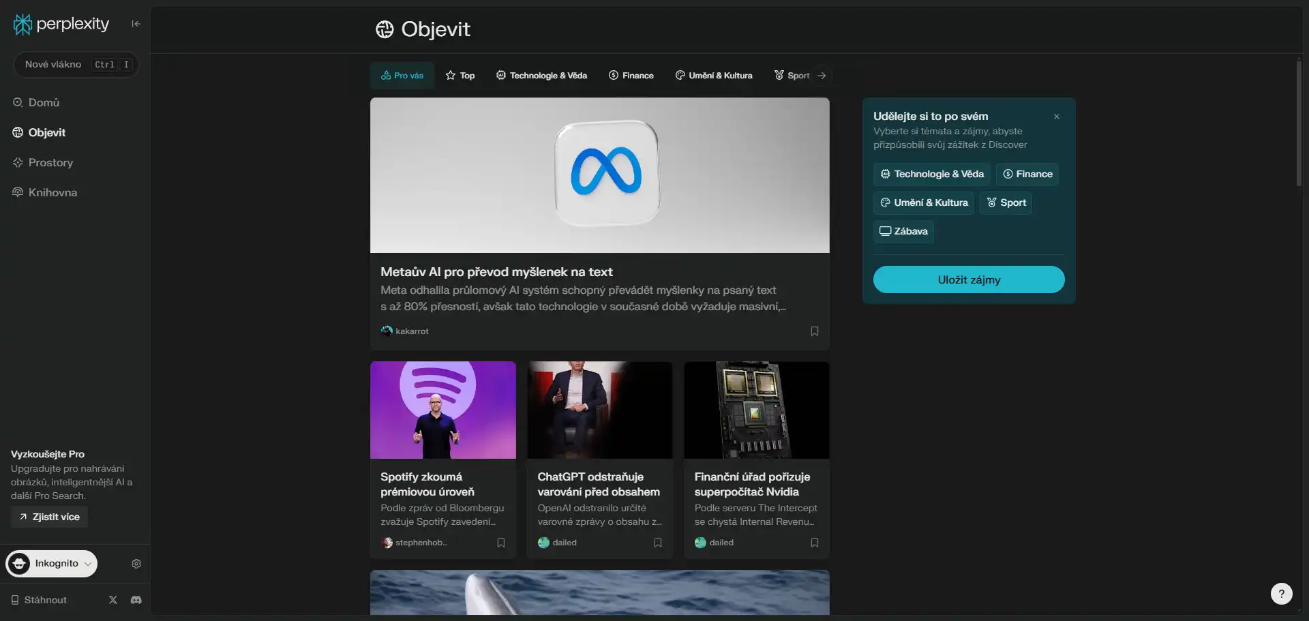Open the Nvidia chip article thumbnail
The width and height of the screenshot is (1309, 621).
757,410
